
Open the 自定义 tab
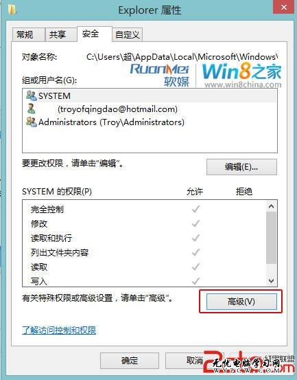coord(127,34)
